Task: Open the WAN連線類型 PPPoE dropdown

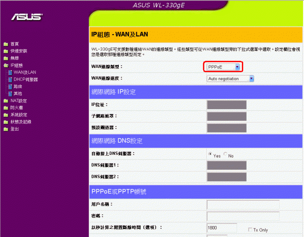Action: pos(223,67)
